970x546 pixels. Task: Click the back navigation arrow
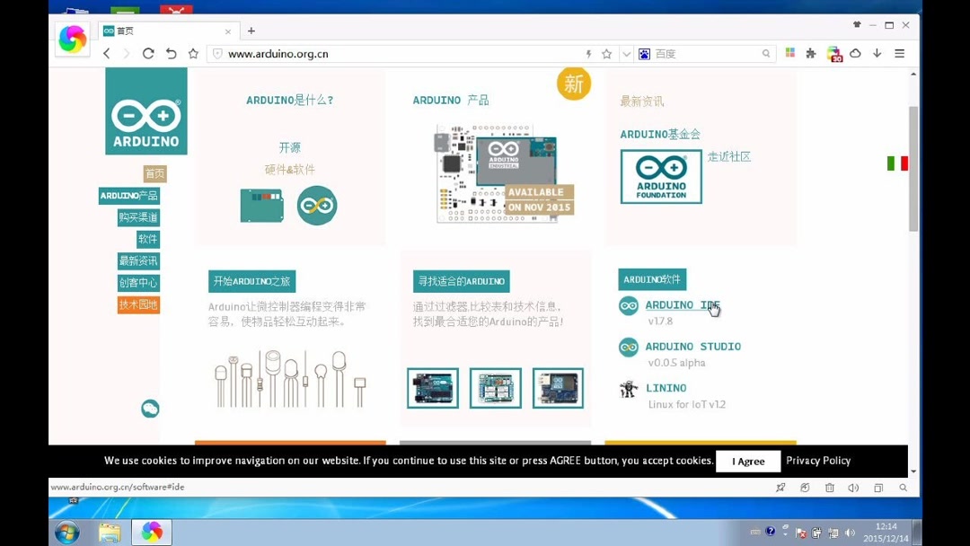pos(106,54)
